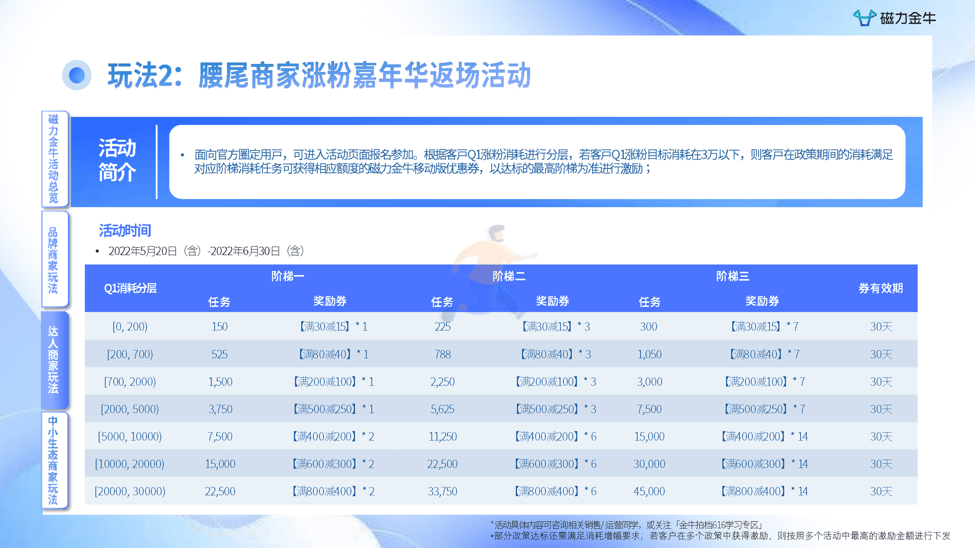Click the reward cell 【满80减40】* 3
The height and width of the screenshot is (548, 975).
(556, 354)
